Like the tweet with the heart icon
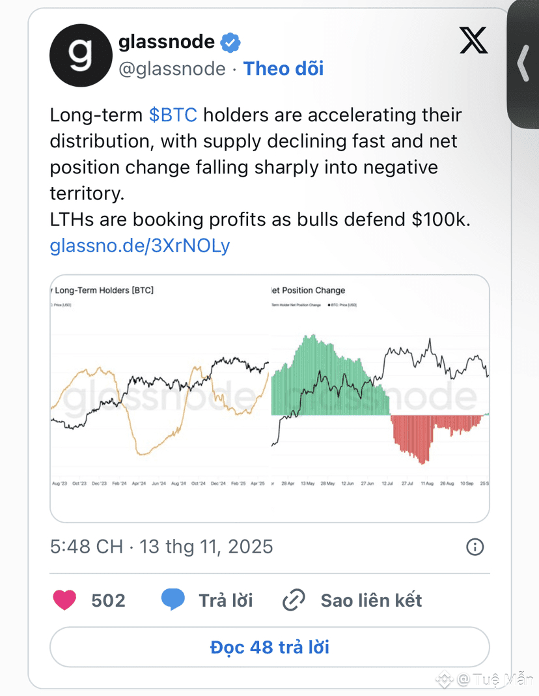Image resolution: width=539 pixels, height=696 pixels. click(64, 600)
